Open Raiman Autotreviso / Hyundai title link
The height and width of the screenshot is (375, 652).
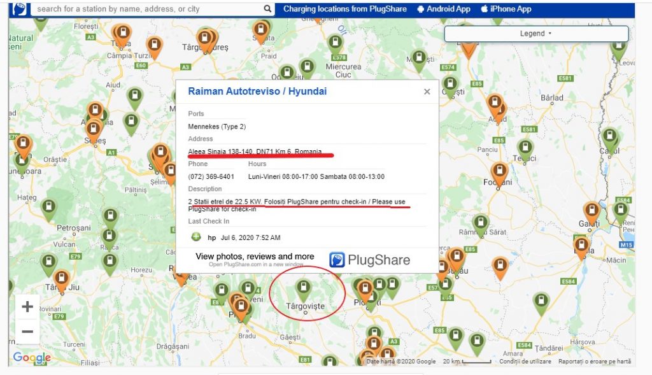click(x=257, y=92)
